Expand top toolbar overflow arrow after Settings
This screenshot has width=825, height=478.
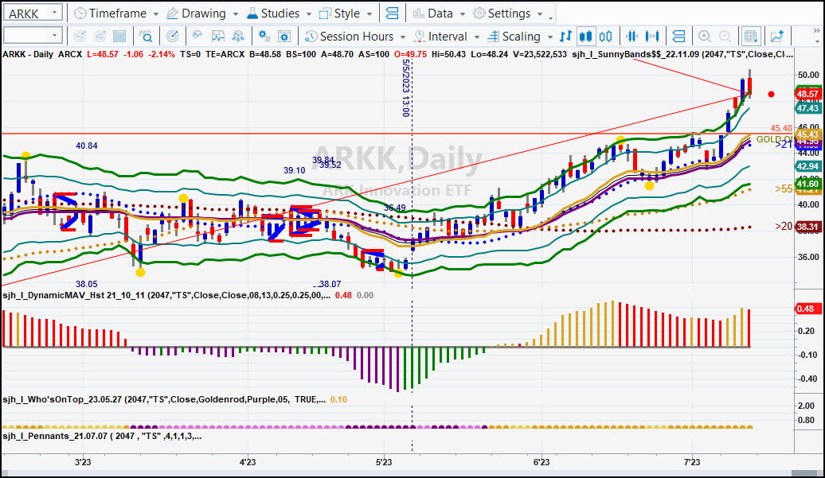pyautogui.click(x=551, y=17)
